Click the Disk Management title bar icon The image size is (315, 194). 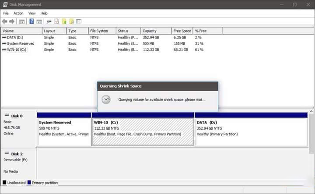click(x=5, y=4)
